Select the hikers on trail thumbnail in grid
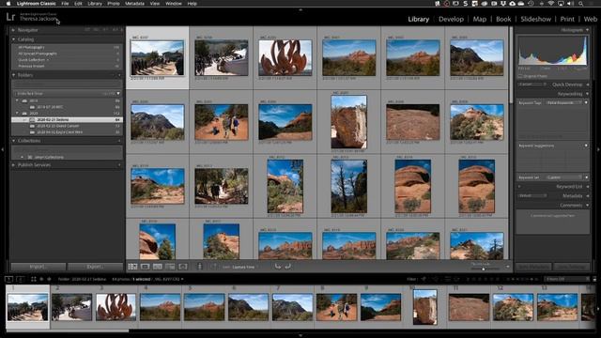The image size is (601, 338). [222, 122]
